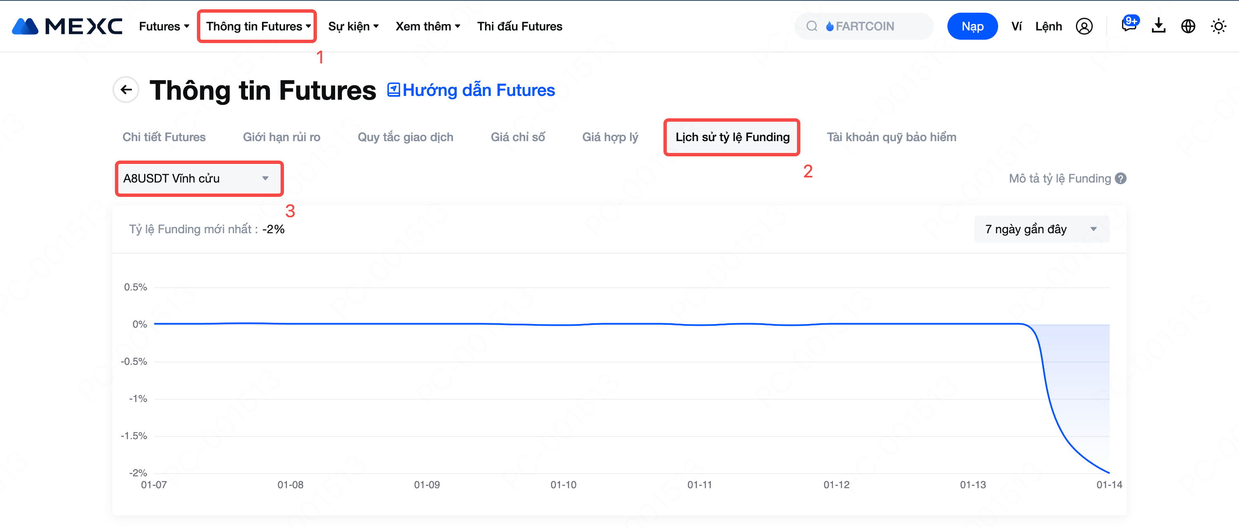Click the Thi đấu Futures link
The width and height of the screenshot is (1239, 529).
(x=519, y=27)
